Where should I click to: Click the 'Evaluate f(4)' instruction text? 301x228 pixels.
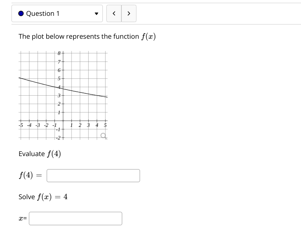click(40, 154)
